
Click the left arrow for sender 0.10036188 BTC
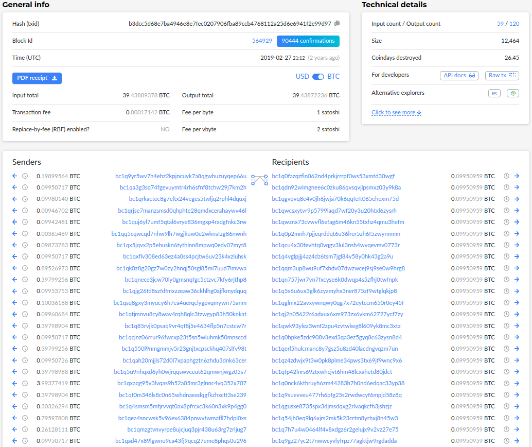coord(14,303)
